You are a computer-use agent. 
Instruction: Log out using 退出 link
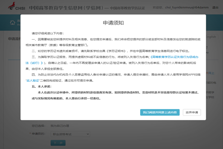pyautogui.click(x=215, y=8)
